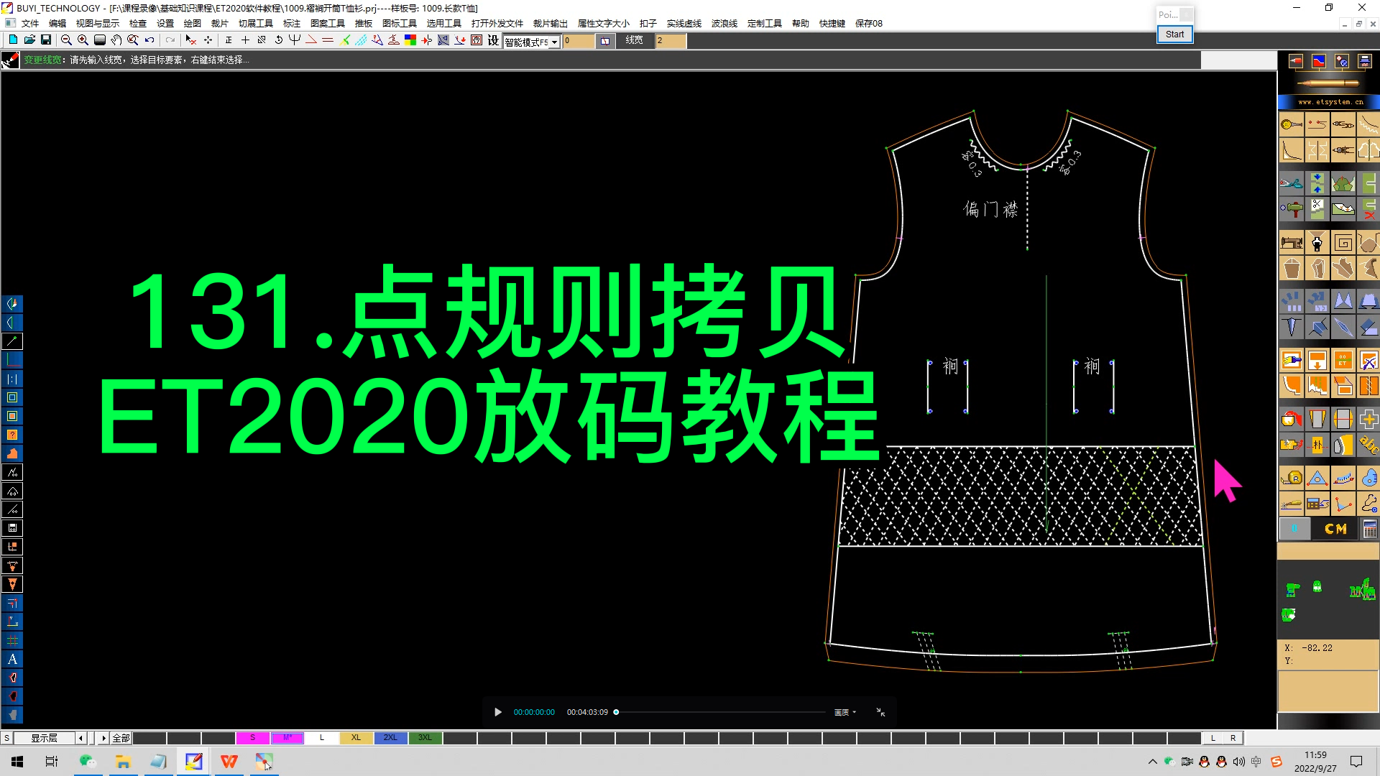This screenshot has width=1380, height=776.
Task: Click the zoom out magnifier icon
Action: (66, 40)
